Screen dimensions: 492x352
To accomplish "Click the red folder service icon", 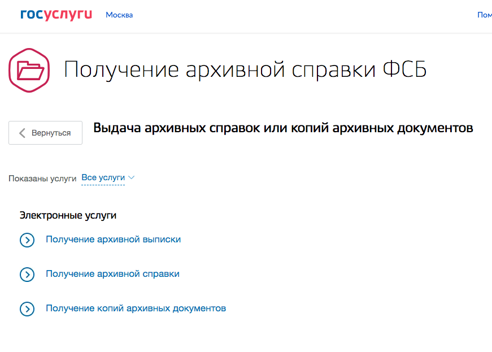I will click(29, 70).
